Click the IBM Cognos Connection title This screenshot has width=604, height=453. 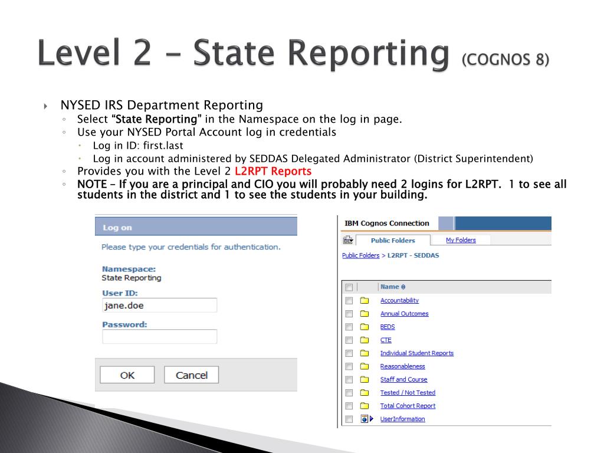(387, 224)
